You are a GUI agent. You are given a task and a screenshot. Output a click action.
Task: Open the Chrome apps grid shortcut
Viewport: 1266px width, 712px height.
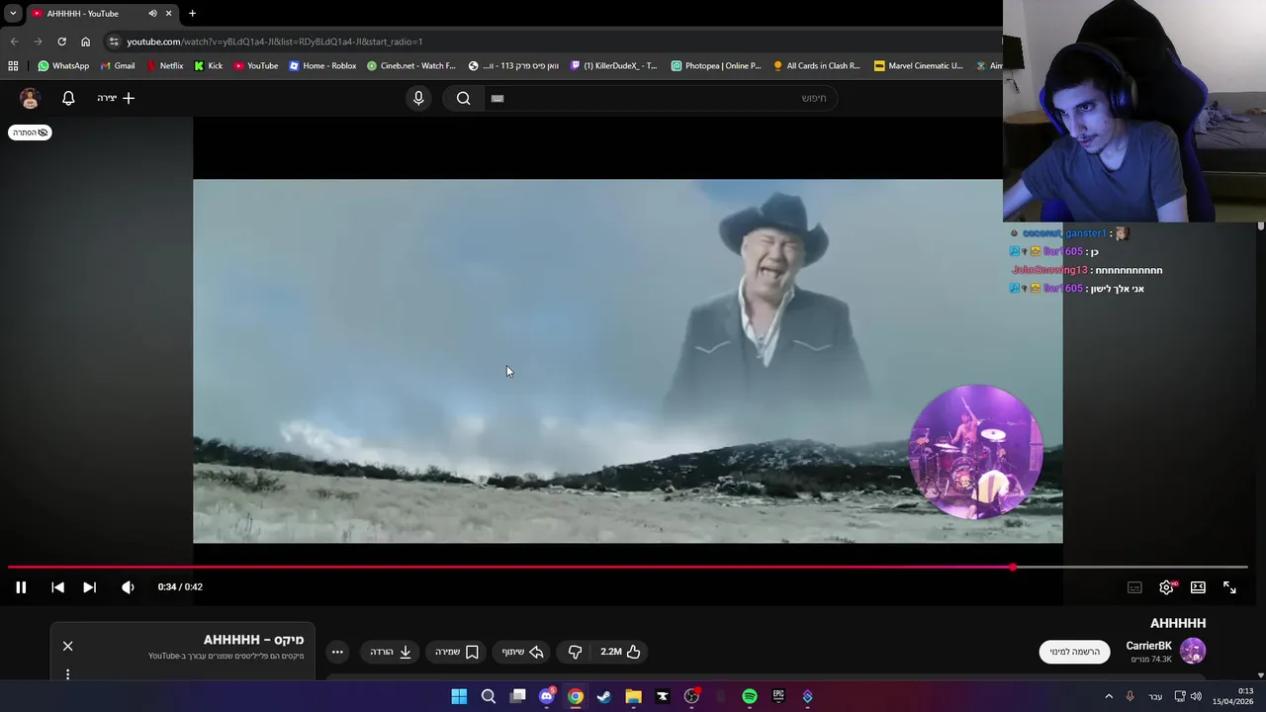pyautogui.click(x=13, y=66)
